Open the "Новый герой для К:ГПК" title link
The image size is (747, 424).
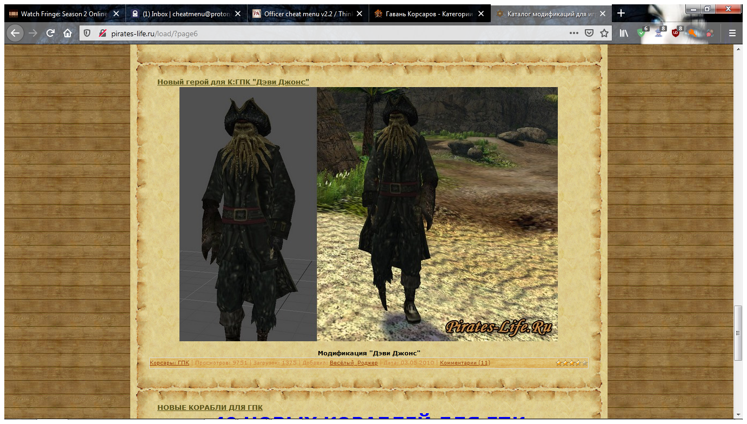[233, 82]
